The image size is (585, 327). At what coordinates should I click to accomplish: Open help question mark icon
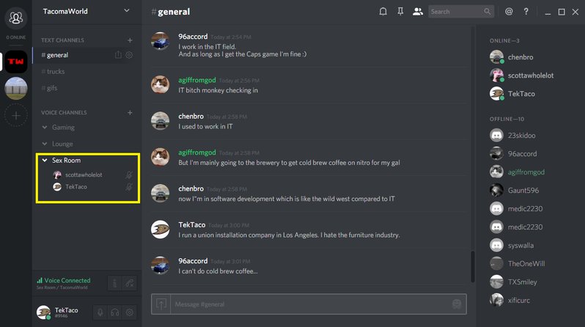point(526,12)
